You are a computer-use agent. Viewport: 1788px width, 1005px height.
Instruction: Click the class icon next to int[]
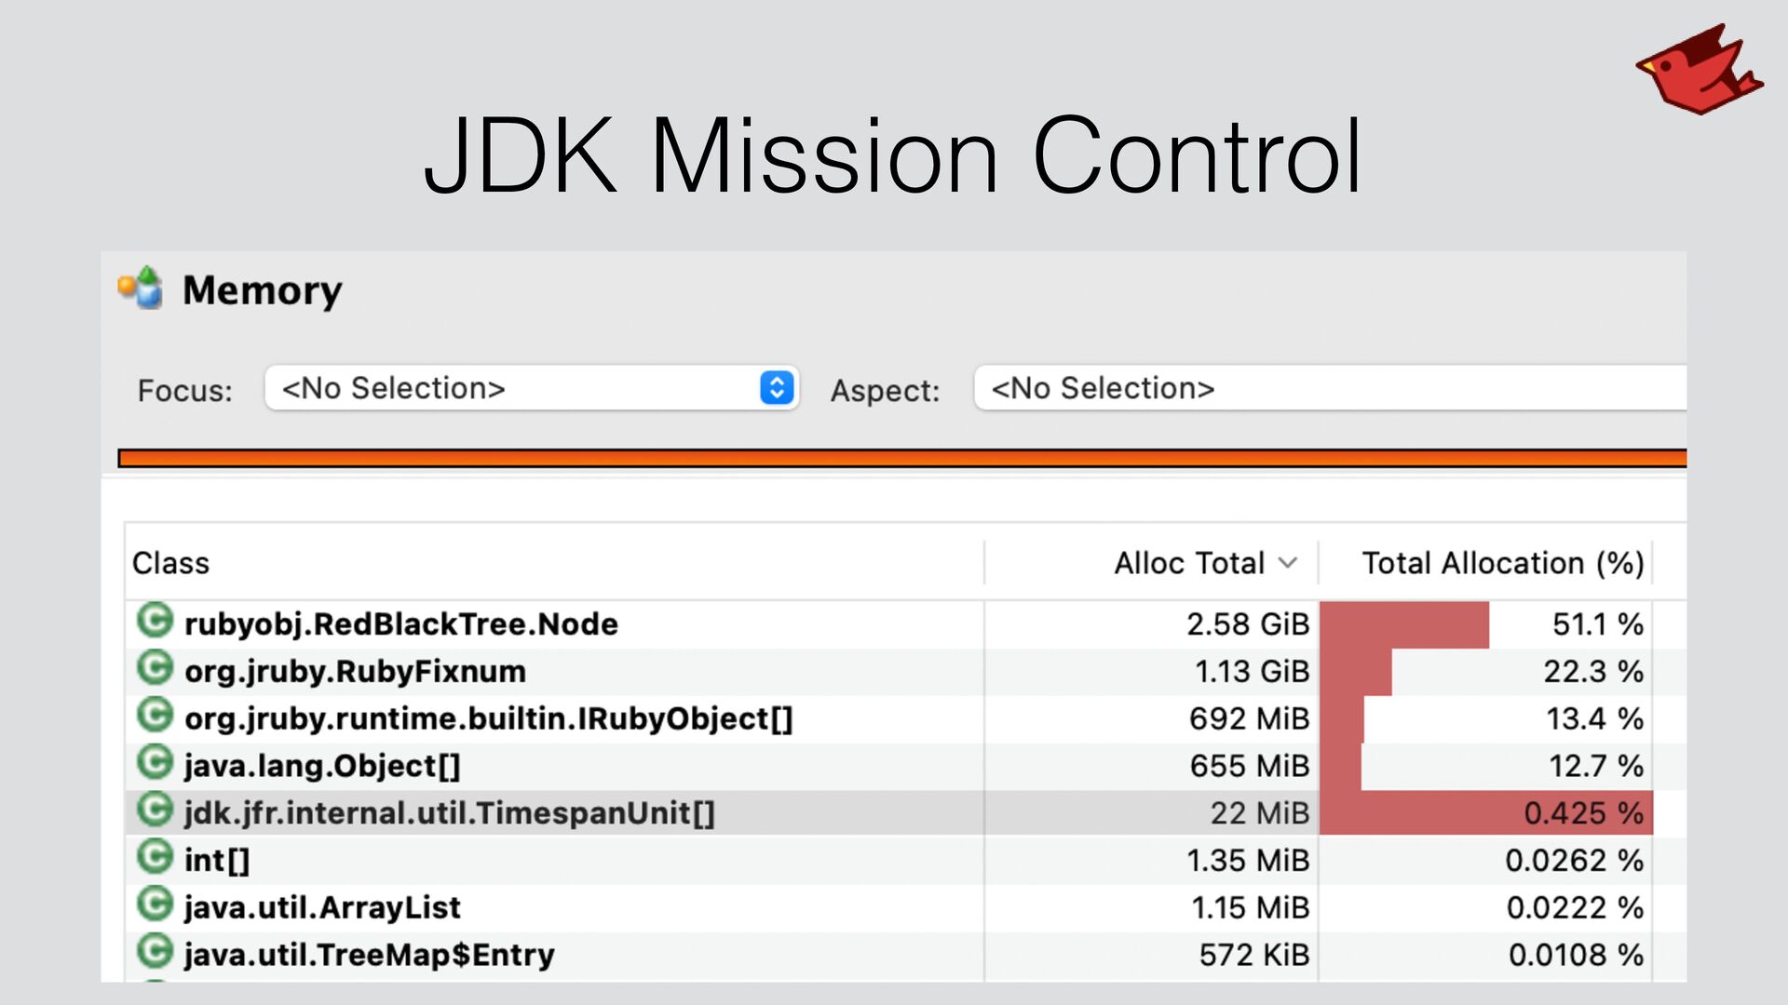(x=155, y=857)
